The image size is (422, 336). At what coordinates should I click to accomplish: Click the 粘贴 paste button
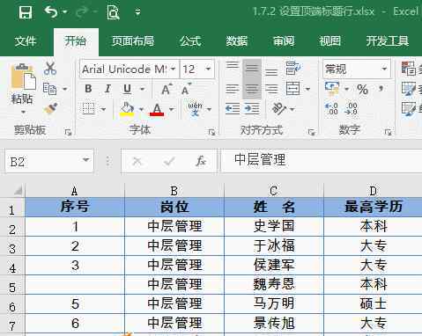[x=22, y=84]
